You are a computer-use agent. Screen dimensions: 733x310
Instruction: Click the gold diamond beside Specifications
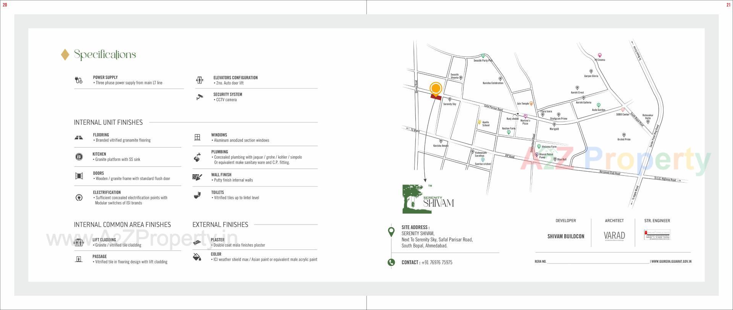65,55
